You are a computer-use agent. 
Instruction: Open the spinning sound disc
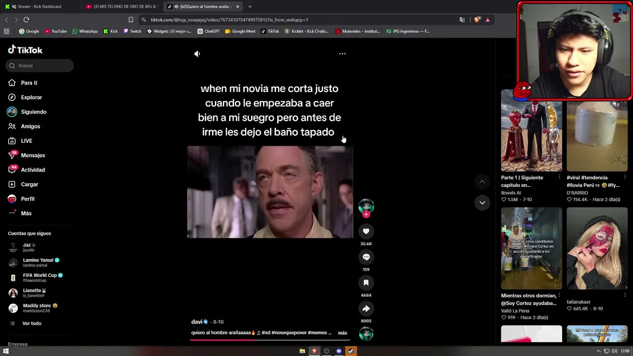366,334
